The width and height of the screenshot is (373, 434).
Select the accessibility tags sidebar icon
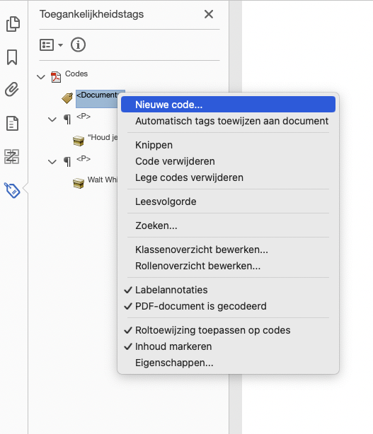point(12,190)
